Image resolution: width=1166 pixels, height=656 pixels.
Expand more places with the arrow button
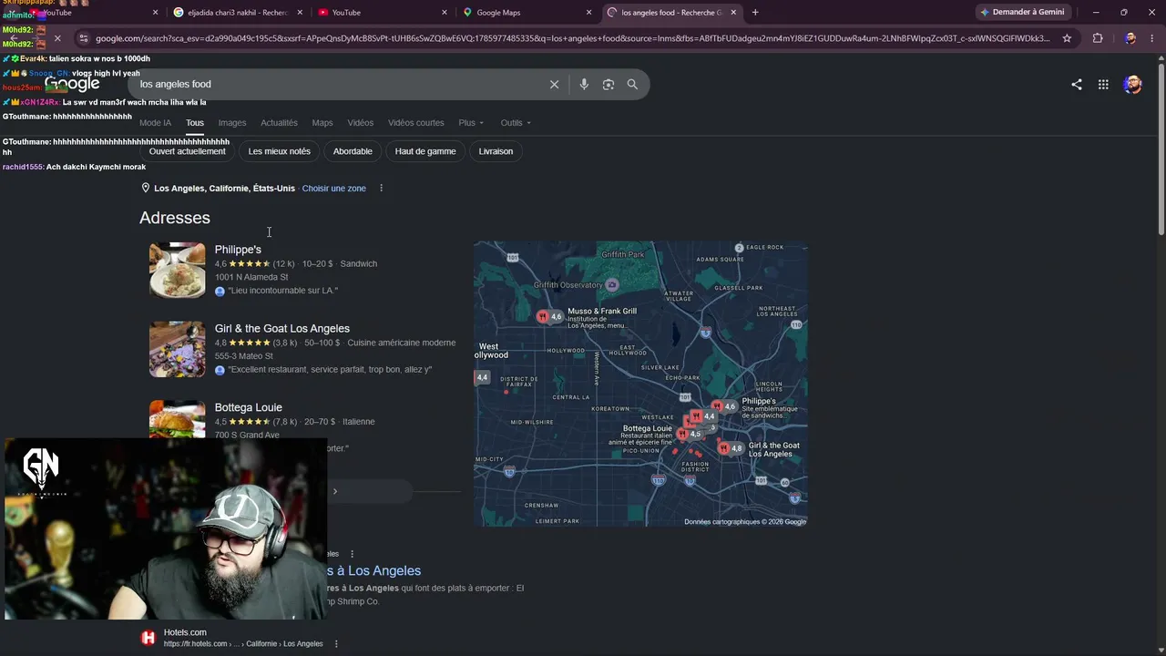click(x=334, y=492)
